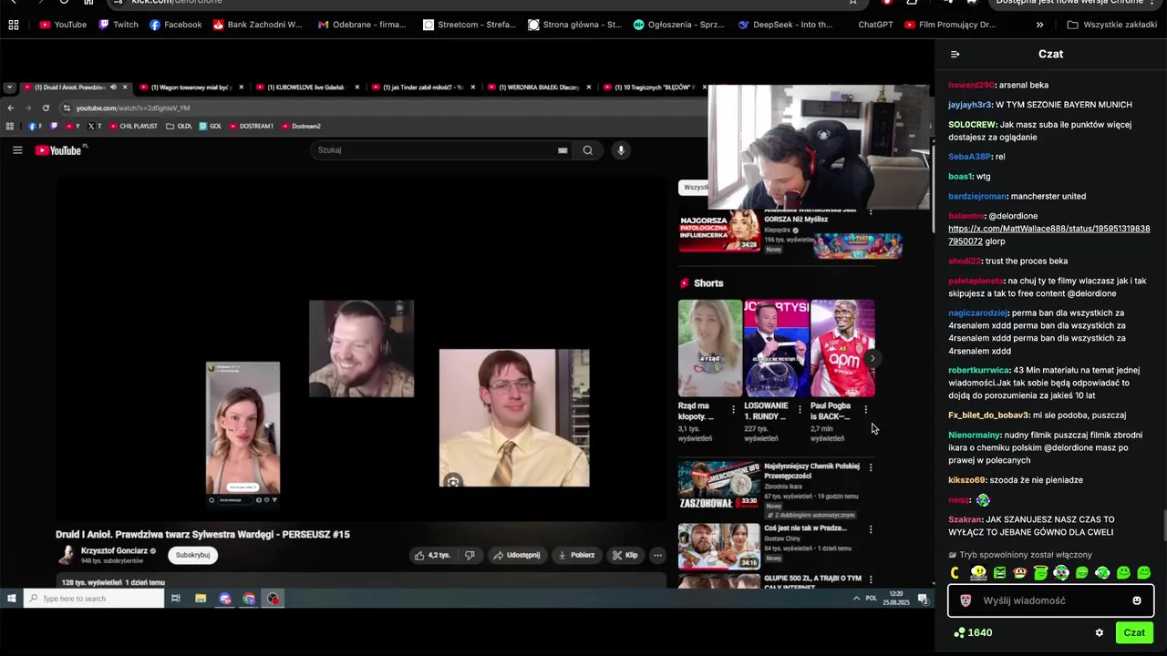The height and width of the screenshot is (656, 1167).
Task: Open the emoji picker in message box
Action: 1137,600
